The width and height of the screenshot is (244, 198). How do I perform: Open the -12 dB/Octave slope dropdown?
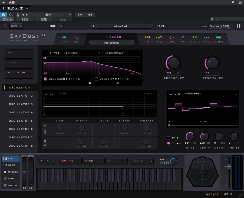click(x=122, y=53)
